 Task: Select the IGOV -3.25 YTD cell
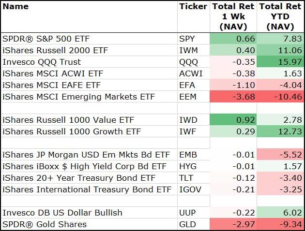280,189
